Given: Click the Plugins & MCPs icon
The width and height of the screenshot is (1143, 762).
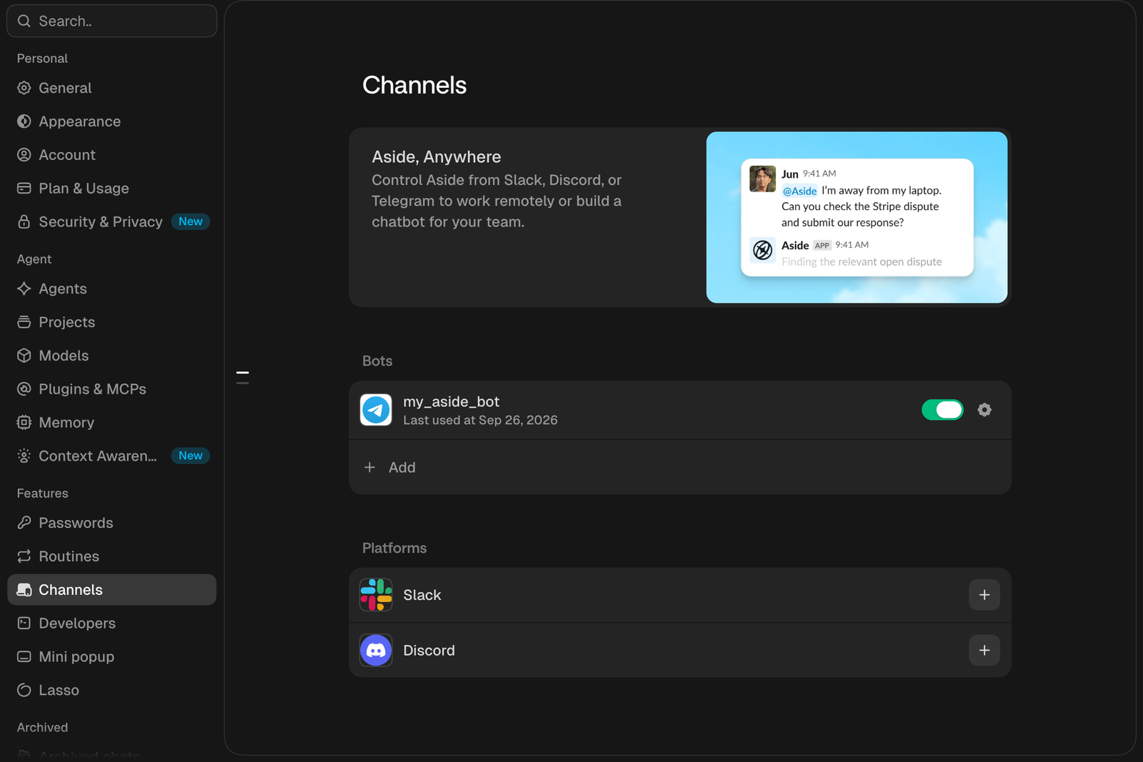Looking at the screenshot, I should click(24, 389).
